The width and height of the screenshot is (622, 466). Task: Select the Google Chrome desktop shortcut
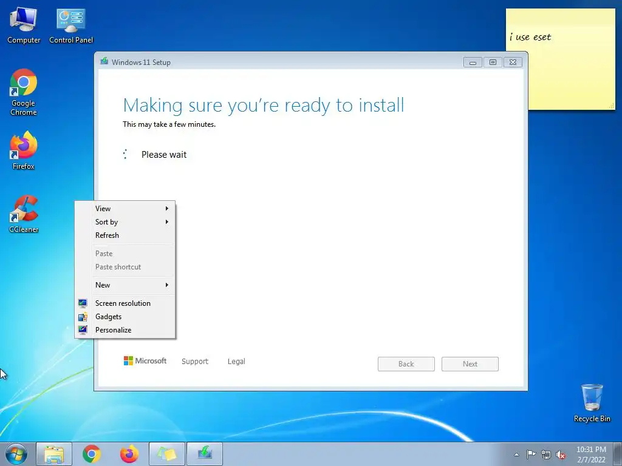point(24,92)
